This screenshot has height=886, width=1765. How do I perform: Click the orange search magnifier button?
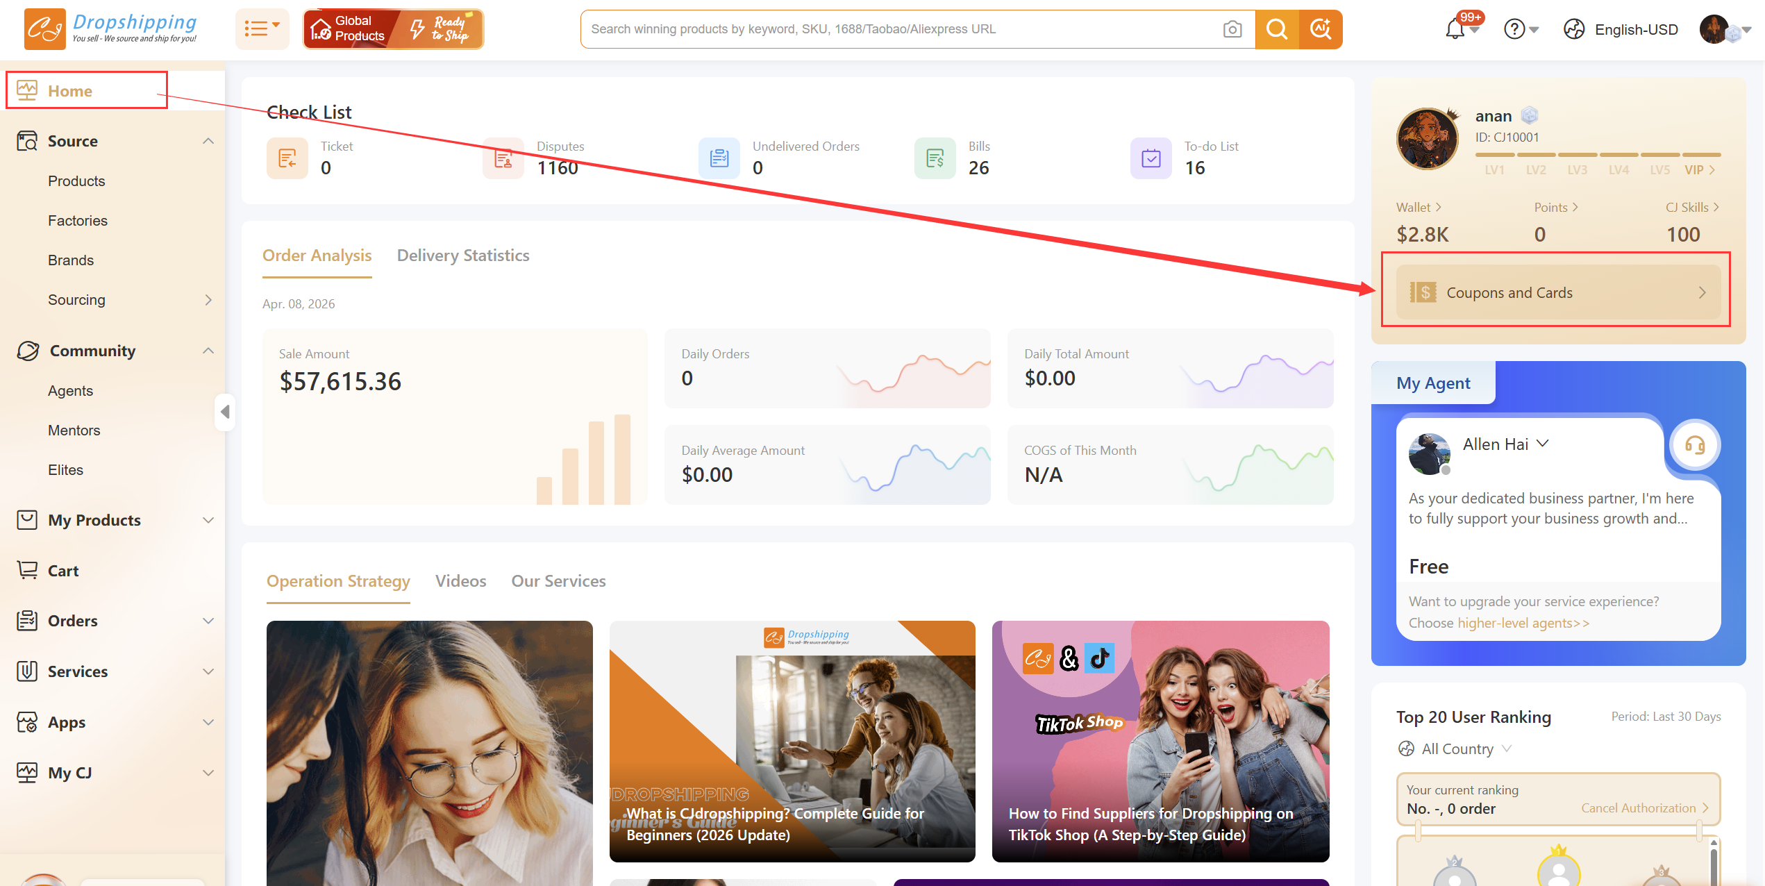pyautogui.click(x=1276, y=29)
